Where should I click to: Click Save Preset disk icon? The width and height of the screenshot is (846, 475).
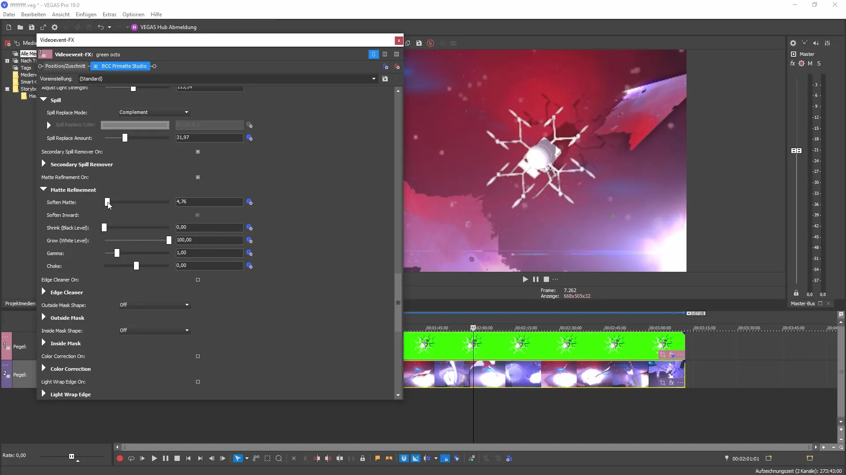385,79
